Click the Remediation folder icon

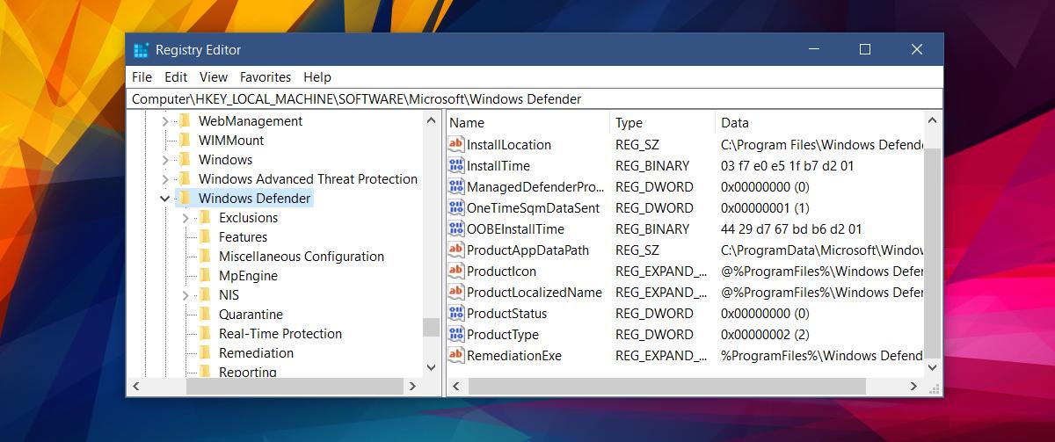(204, 353)
